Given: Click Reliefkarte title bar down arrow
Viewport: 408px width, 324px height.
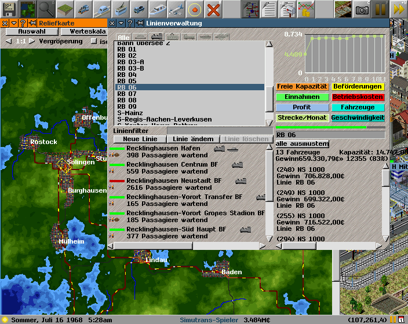Looking at the screenshot, I should pos(13,23).
